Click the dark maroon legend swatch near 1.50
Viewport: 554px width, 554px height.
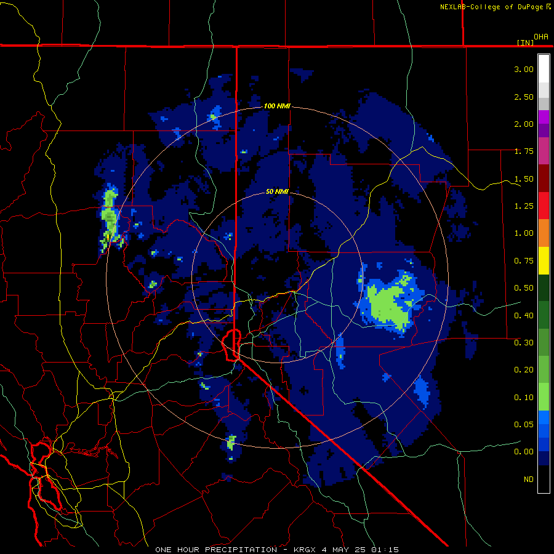544,179
